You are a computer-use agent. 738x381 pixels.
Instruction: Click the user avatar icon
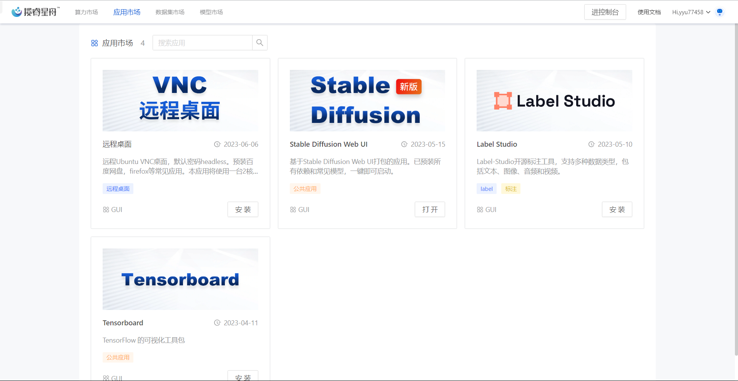tap(720, 12)
